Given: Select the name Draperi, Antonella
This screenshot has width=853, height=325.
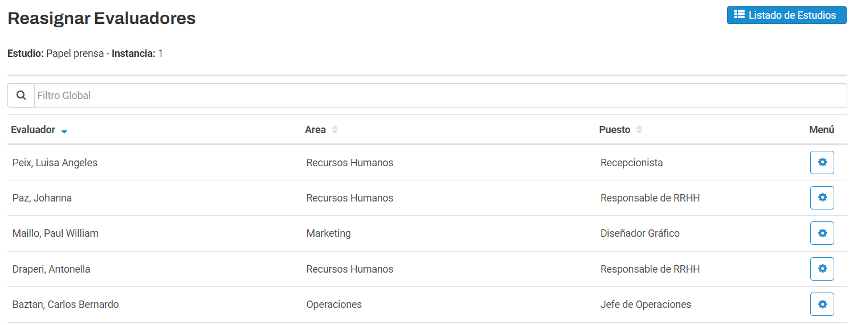Looking at the screenshot, I should (x=51, y=269).
